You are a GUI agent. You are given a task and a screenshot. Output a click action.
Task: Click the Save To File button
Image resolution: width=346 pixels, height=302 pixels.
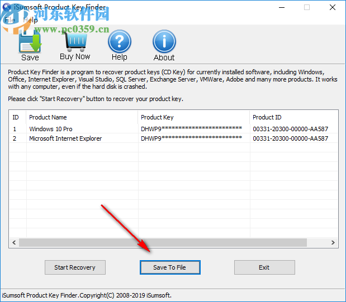pos(170,267)
